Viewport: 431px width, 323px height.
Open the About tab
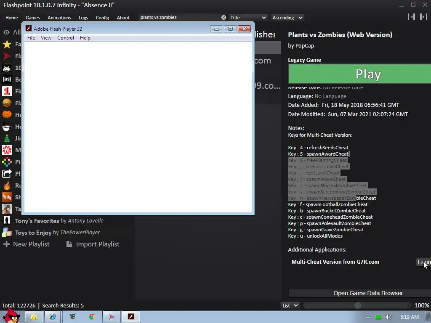pyautogui.click(x=123, y=18)
